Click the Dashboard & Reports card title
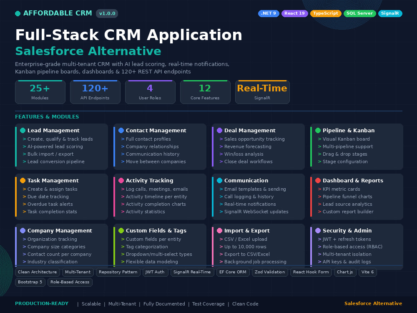 coord(353,180)
